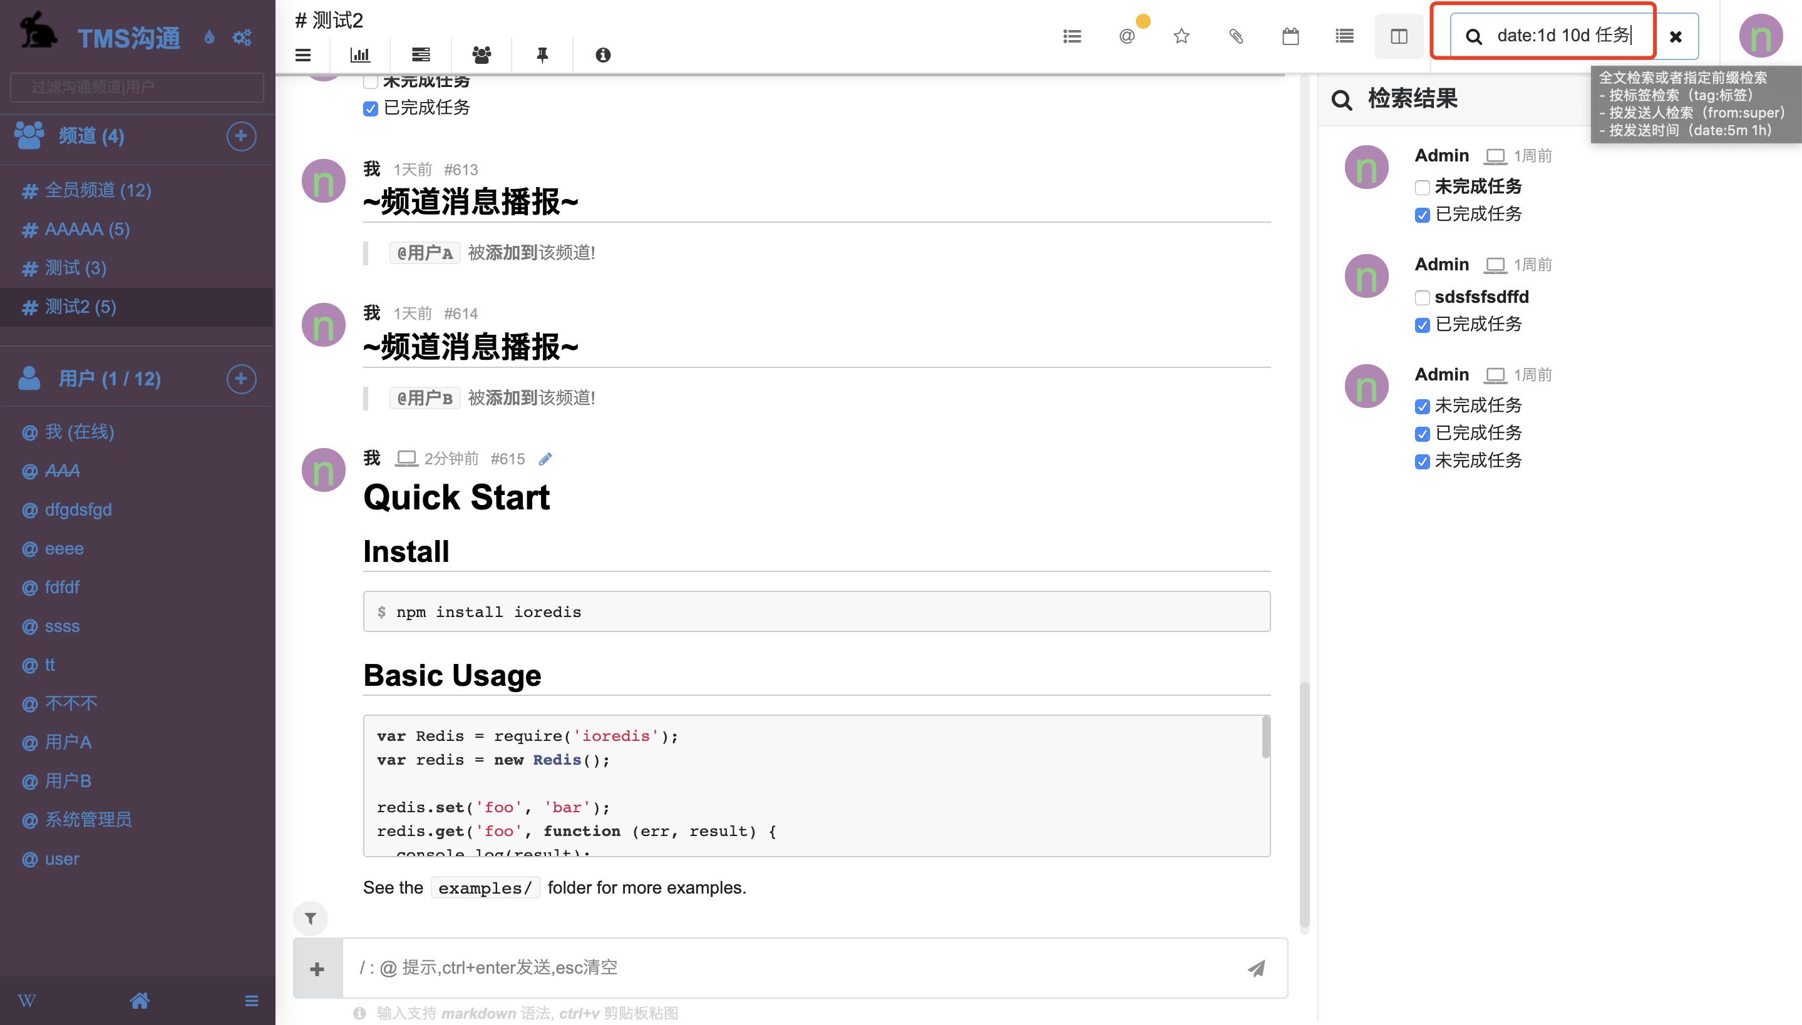1802x1025 pixels.
Task: Open chat with fdfdf
Action: pos(136,587)
